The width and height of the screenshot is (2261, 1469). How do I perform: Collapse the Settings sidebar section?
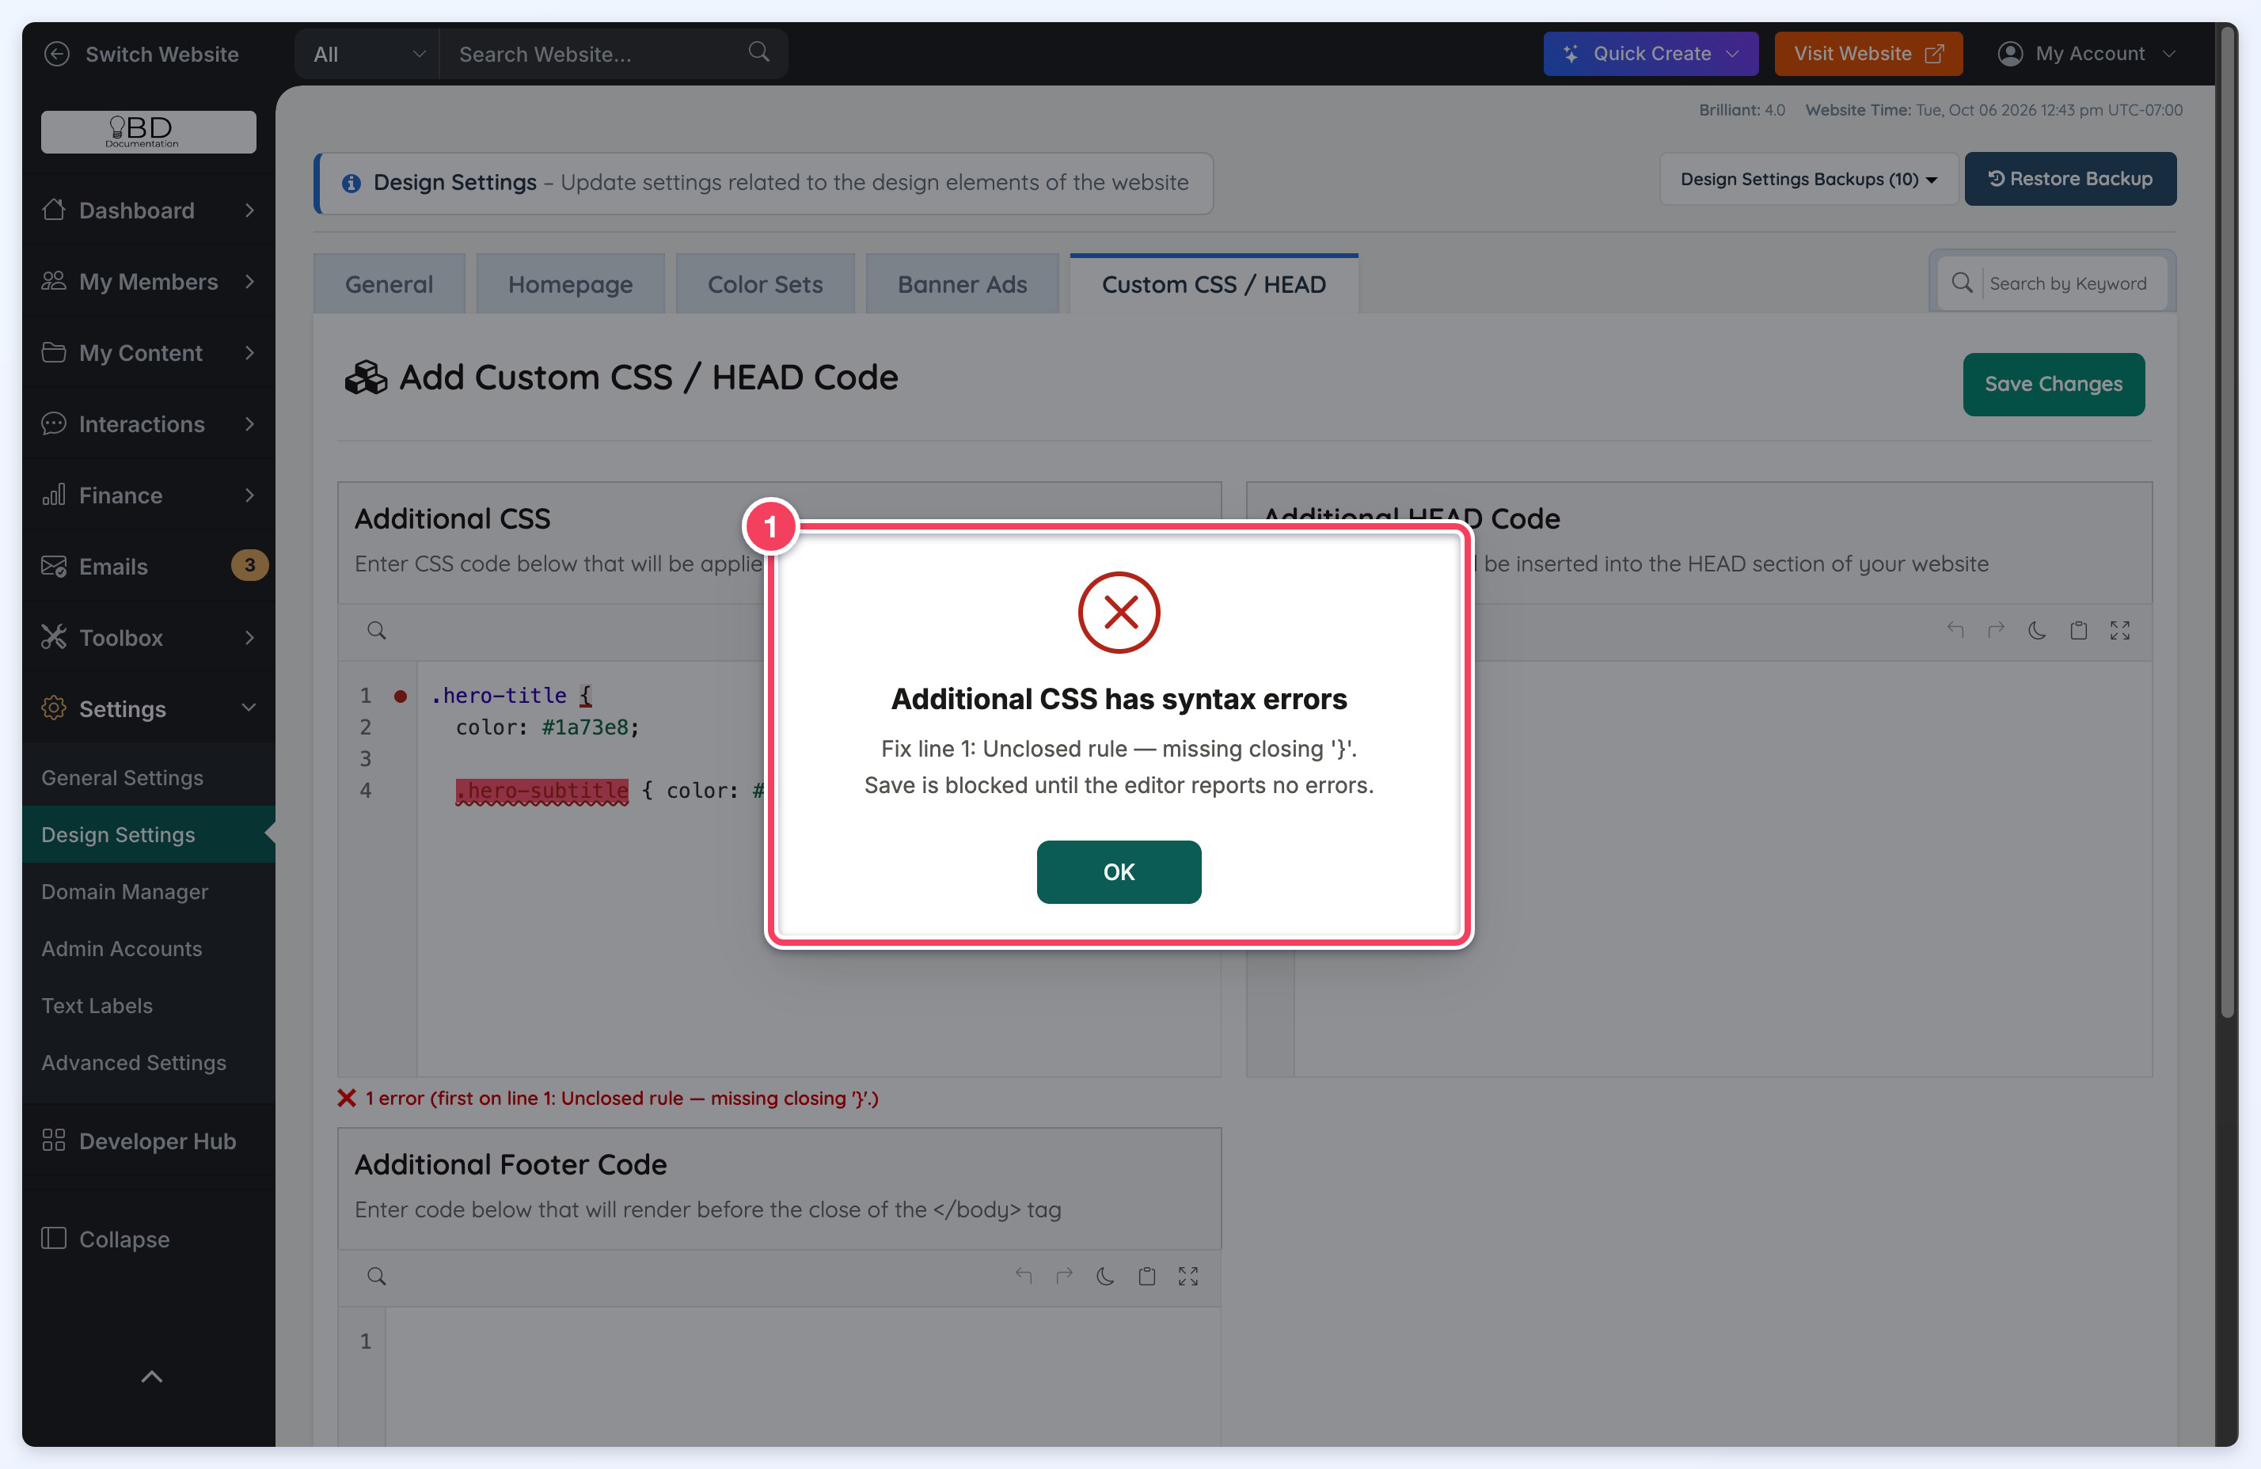click(148, 708)
